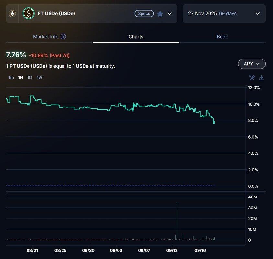Viewport: 273px width, 259px height.
Task: Open the APY metric dropdown
Action: (x=252, y=64)
